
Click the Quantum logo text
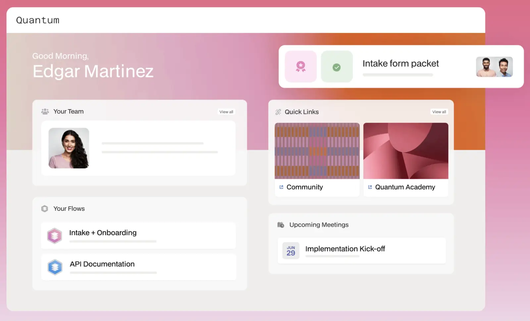[x=38, y=20]
